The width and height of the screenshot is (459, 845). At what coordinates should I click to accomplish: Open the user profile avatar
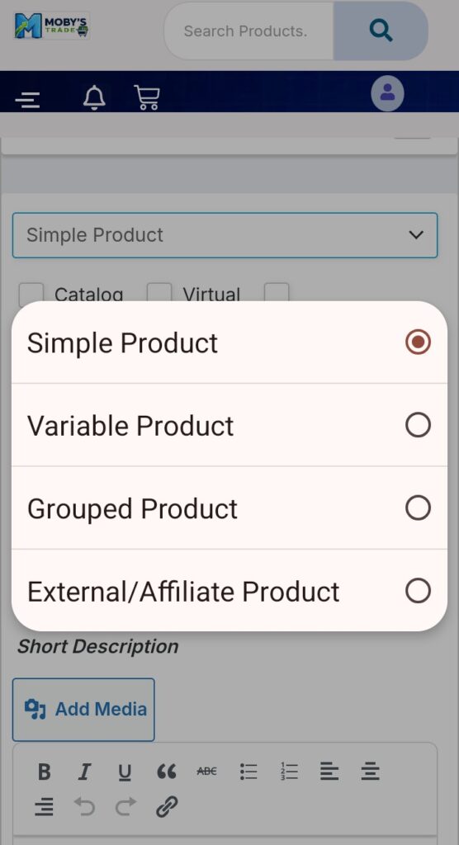(387, 93)
